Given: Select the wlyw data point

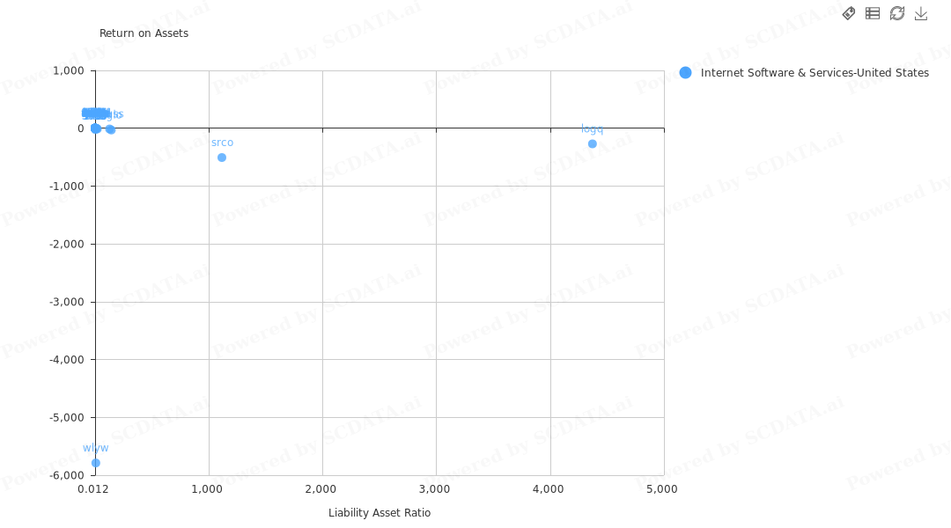Looking at the screenshot, I should click(x=96, y=463).
